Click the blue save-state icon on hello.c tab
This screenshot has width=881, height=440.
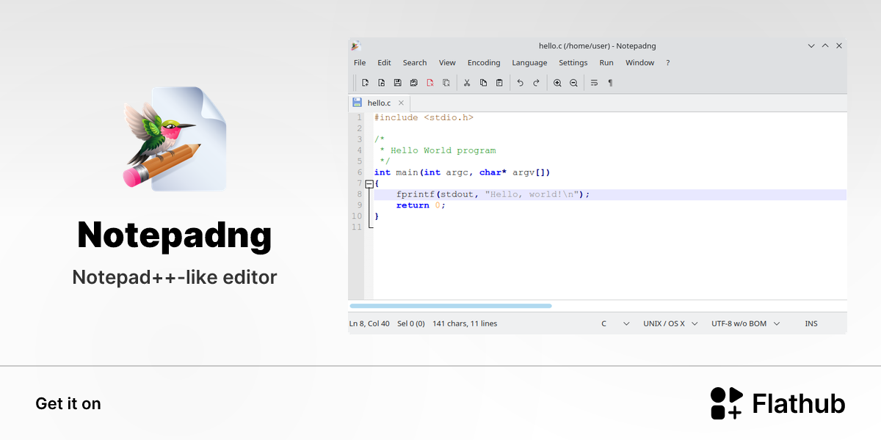pos(358,103)
